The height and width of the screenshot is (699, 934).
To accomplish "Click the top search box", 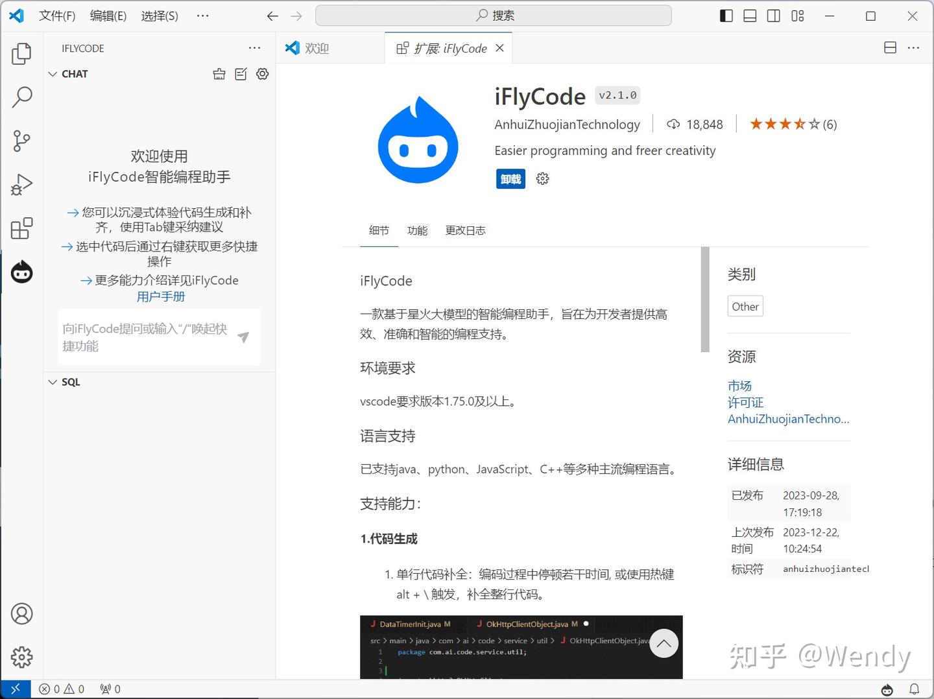I will [x=493, y=15].
